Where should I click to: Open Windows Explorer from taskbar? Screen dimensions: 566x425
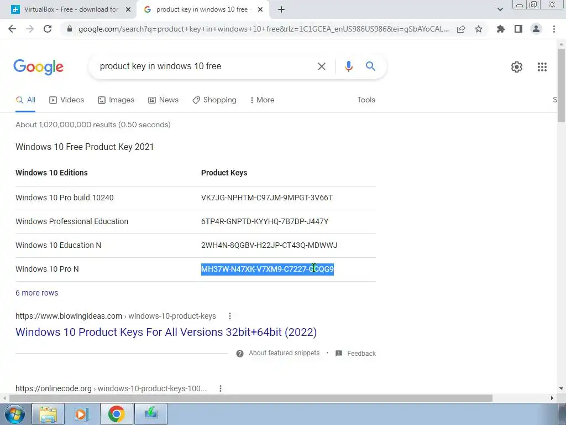click(49, 414)
